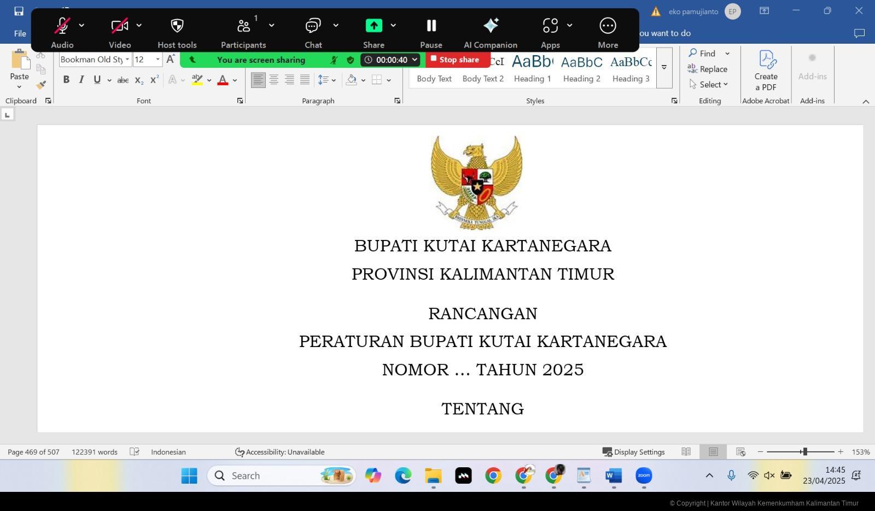Apply yellow text highlight color
This screenshot has width=875, height=511.
click(x=197, y=80)
